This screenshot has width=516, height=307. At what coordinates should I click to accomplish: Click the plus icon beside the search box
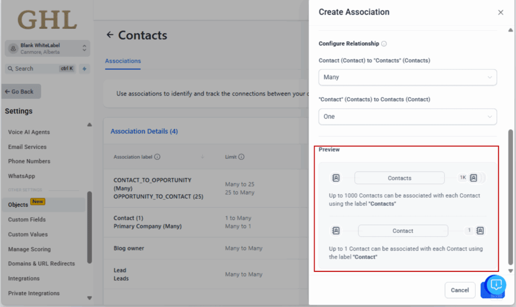(84, 69)
